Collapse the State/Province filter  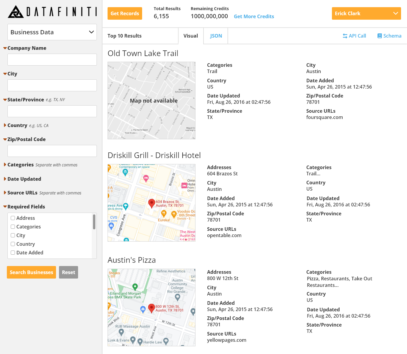5,100
